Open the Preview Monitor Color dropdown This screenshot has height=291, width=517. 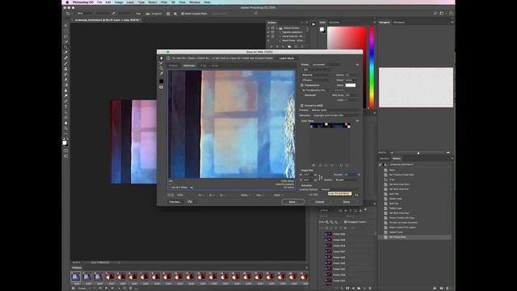tap(335, 110)
